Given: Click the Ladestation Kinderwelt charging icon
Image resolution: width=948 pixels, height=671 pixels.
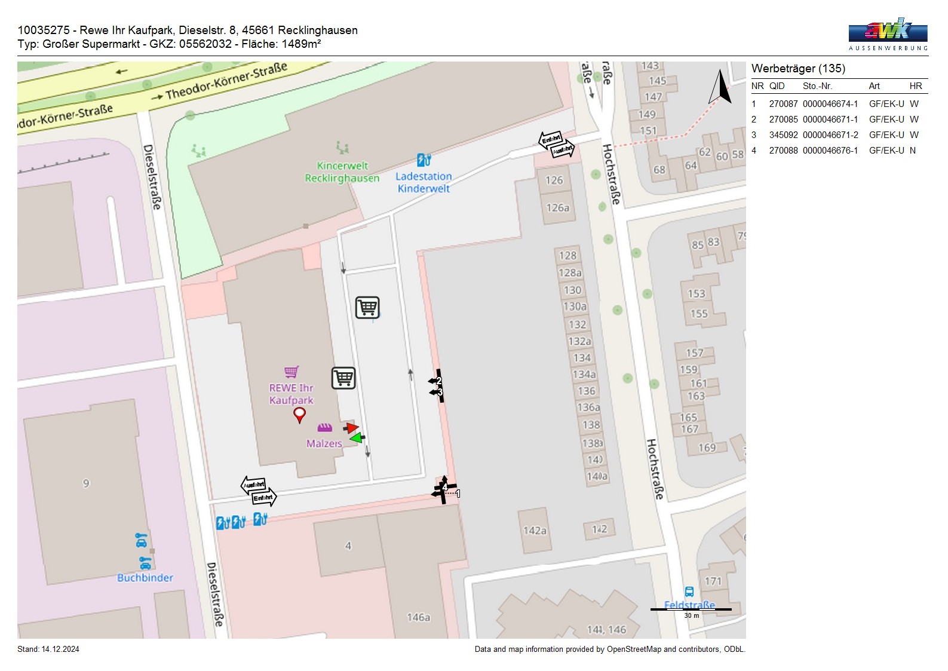Looking at the screenshot, I should click(x=424, y=160).
